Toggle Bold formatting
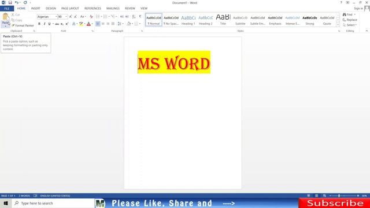 39,24
